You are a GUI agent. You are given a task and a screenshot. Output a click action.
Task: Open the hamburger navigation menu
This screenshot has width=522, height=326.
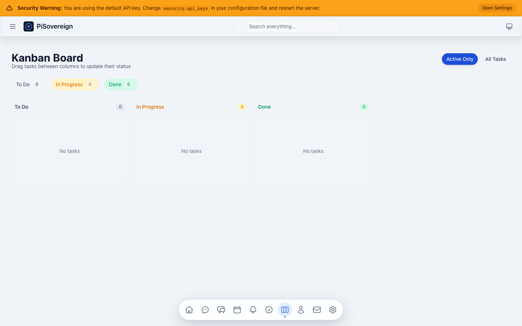13,26
